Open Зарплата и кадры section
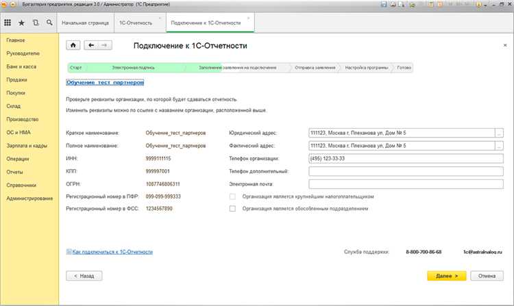The height and width of the screenshot is (306, 514). [x=27, y=146]
